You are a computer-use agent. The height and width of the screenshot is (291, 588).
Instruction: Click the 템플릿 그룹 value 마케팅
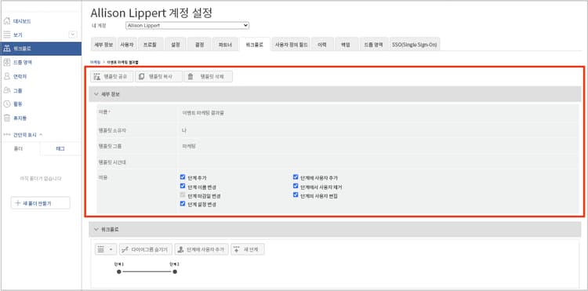click(x=189, y=146)
